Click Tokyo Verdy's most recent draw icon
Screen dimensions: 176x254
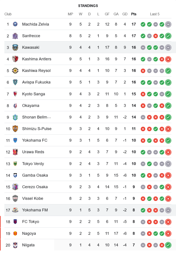[x=168, y=164]
